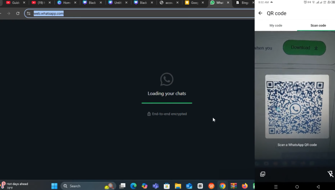Switch to the My code tab
This screenshot has height=190, width=335.
[x=276, y=26]
